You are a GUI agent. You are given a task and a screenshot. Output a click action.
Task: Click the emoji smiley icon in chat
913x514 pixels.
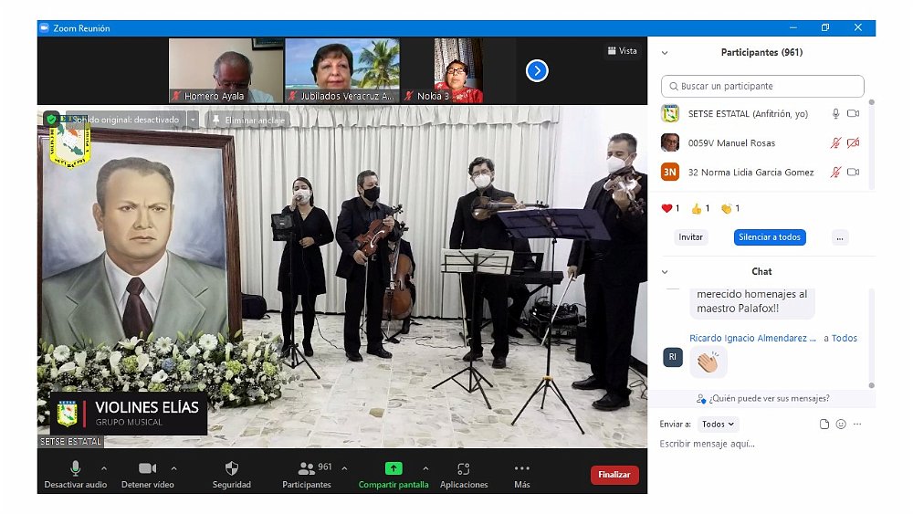tap(841, 425)
